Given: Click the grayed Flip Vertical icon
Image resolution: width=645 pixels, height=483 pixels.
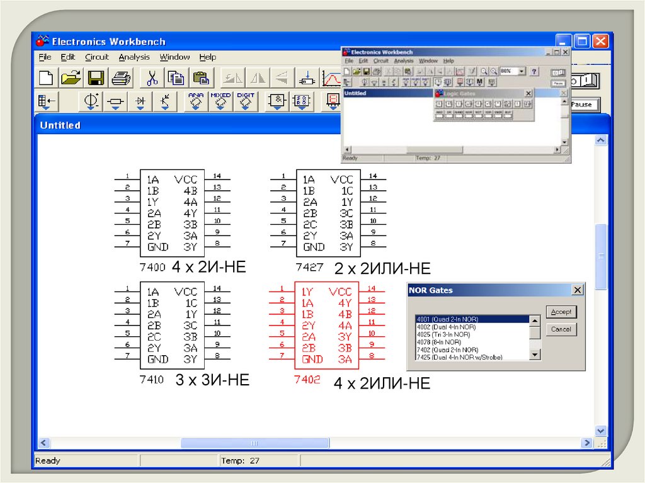Looking at the screenshot, I should [x=282, y=77].
